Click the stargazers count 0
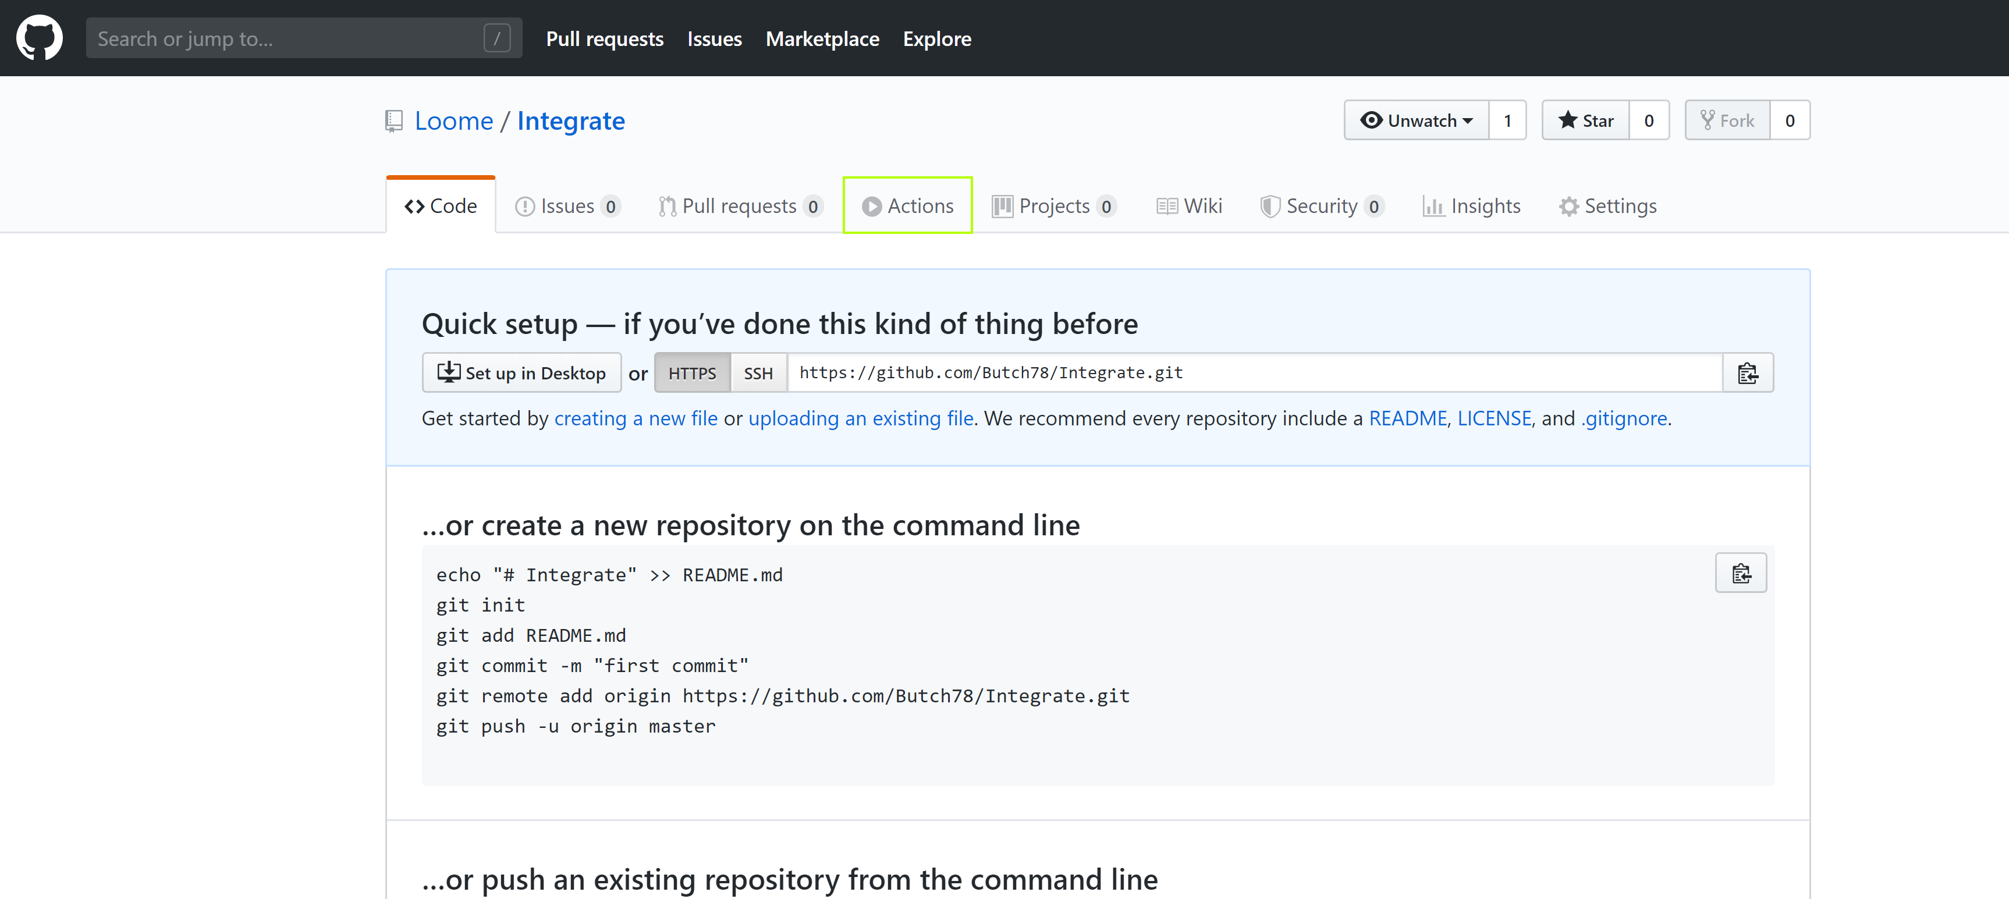The height and width of the screenshot is (899, 2009). click(1649, 120)
